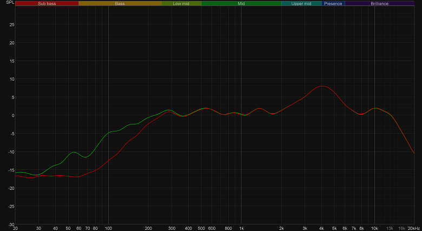The height and width of the screenshot is (231, 422).
Task: Click the 5 value on SPL axis
Action: point(13,97)
